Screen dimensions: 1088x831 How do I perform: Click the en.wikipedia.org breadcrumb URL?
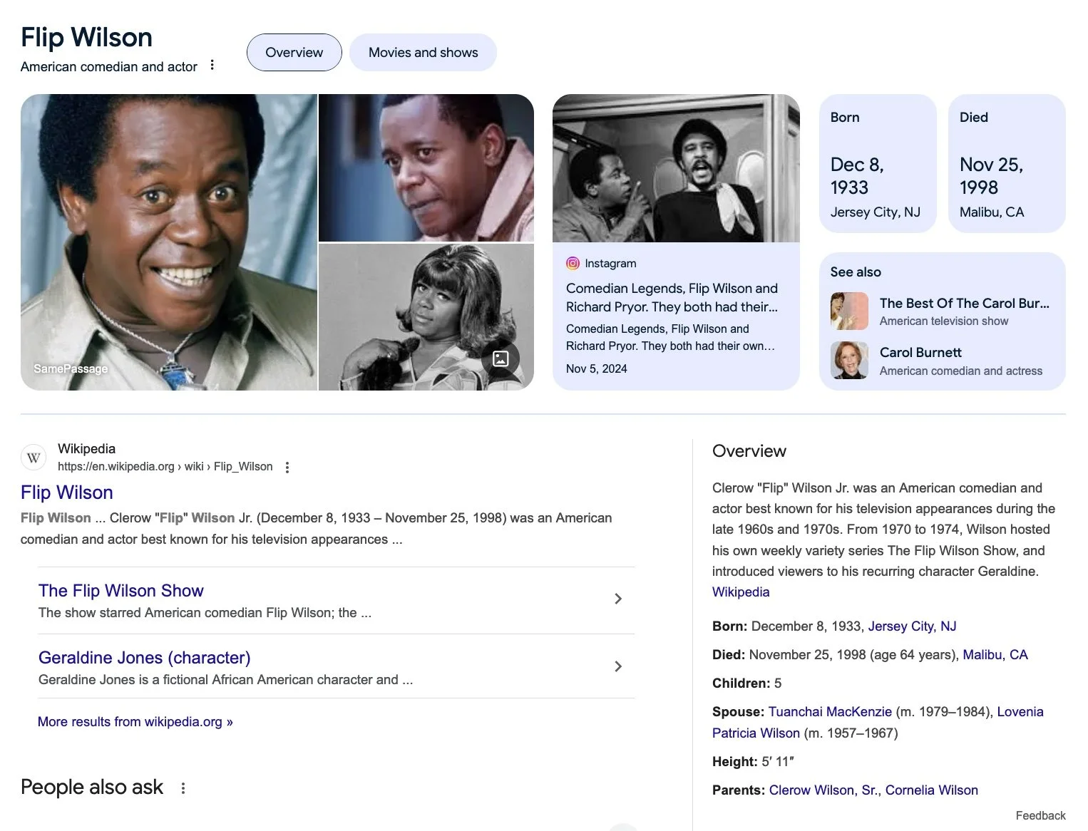click(165, 467)
